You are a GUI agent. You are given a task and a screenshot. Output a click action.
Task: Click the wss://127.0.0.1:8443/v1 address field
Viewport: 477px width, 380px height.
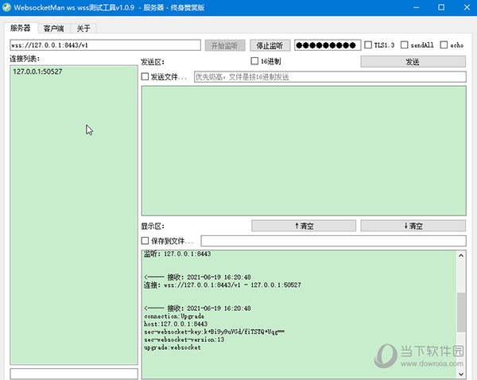point(105,45)
